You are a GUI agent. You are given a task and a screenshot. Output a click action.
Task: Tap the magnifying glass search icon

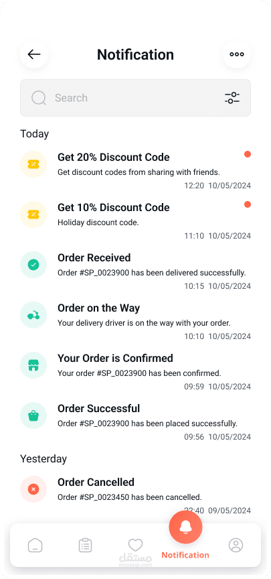39,98
